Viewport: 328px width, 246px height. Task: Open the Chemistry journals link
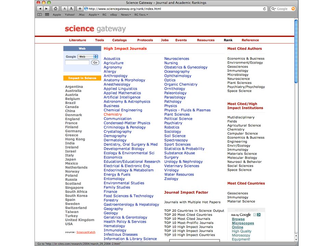[113, 114]
